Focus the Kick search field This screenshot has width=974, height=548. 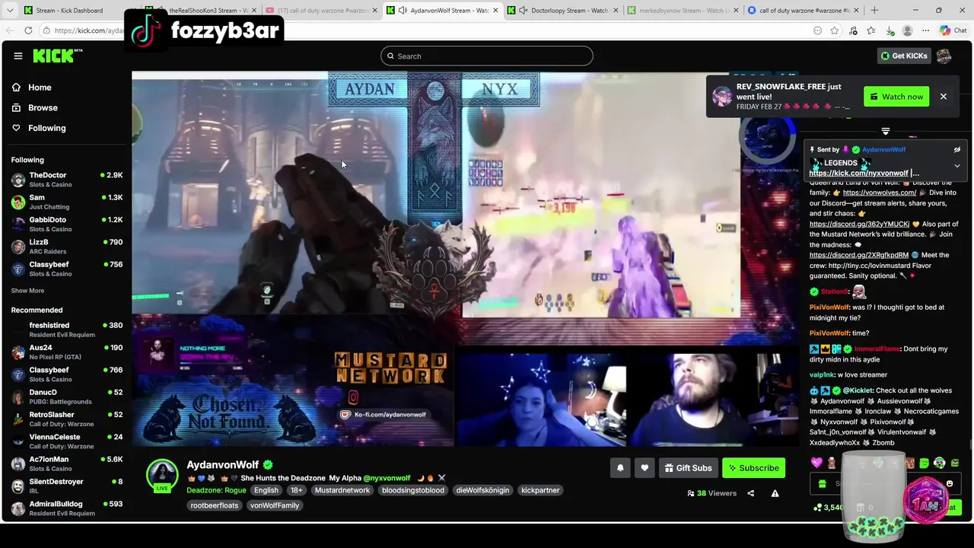487,56
